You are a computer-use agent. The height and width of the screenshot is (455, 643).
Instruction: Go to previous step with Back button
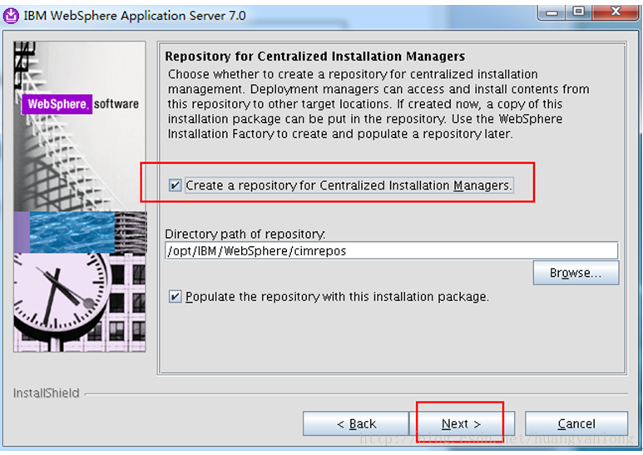click(356, 423)
